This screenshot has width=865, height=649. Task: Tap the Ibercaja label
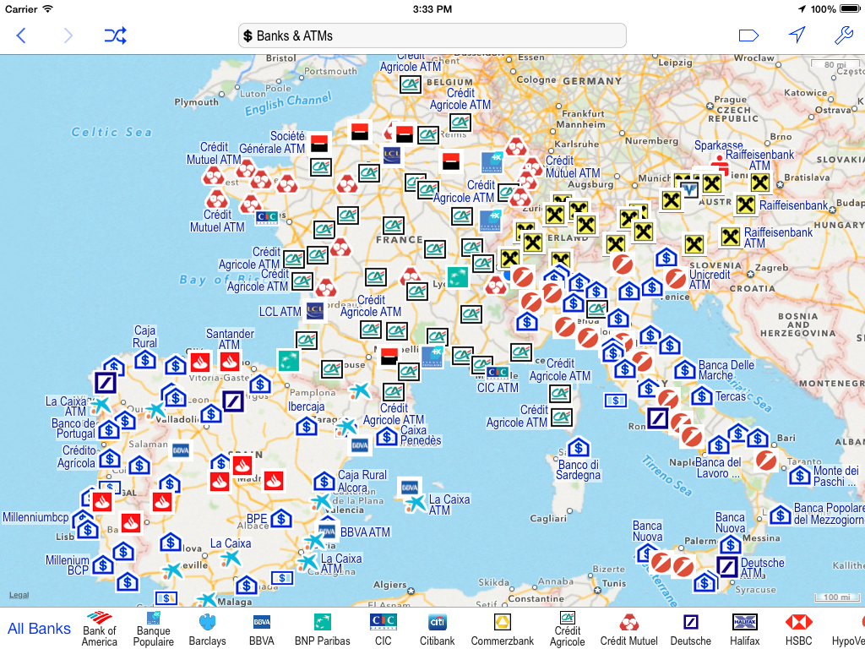306,406
